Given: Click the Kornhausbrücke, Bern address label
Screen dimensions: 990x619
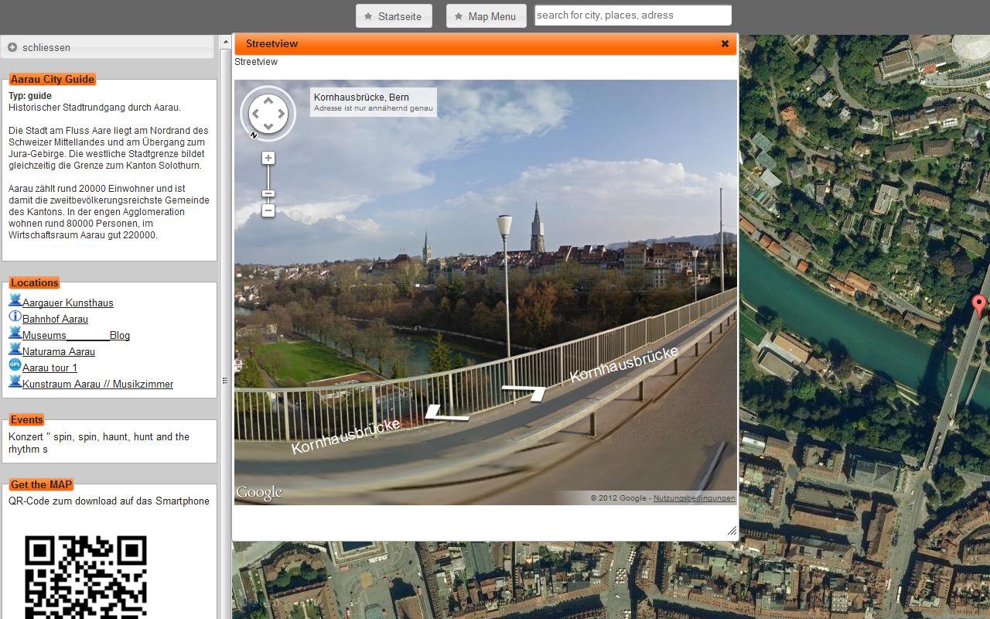Looking at the screenshot, I should click(x=361, y=97).
